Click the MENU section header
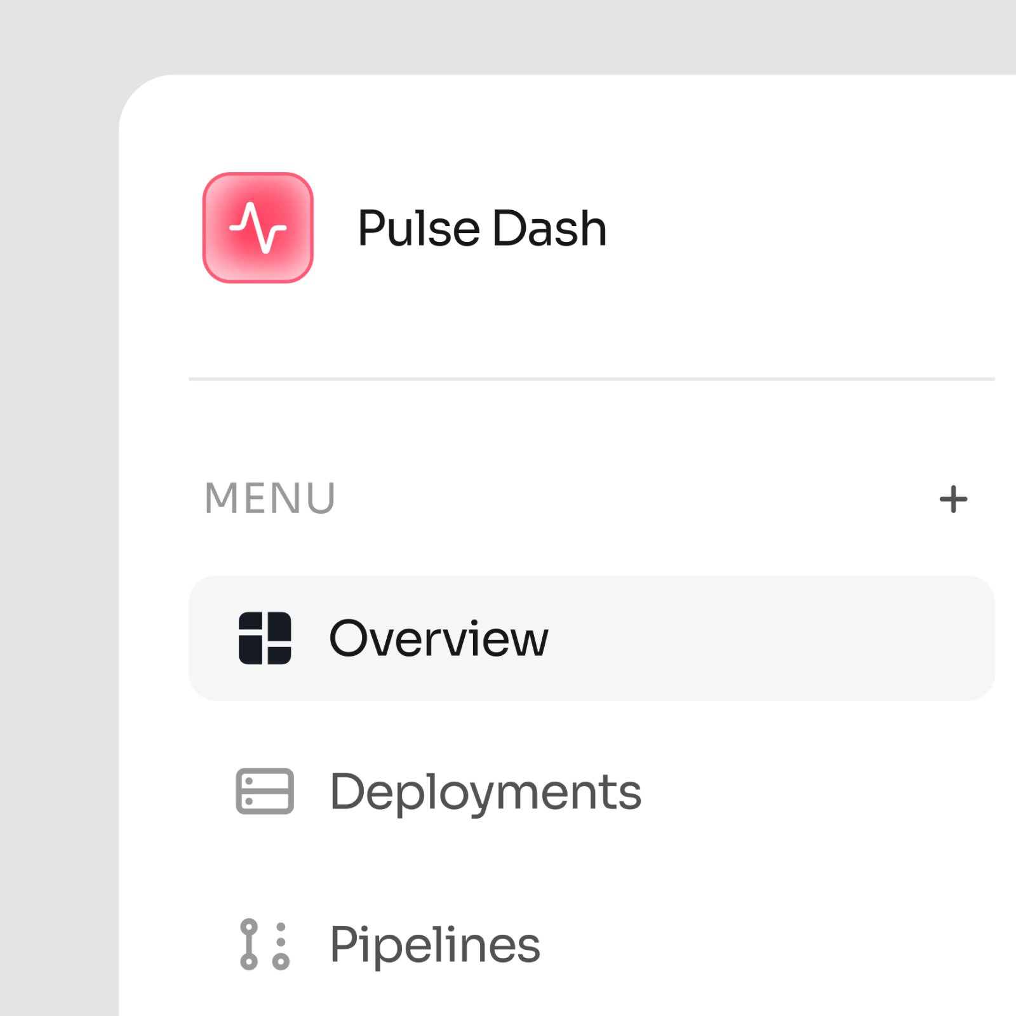Screen dimensions: 1016x1016 (271, 500)
